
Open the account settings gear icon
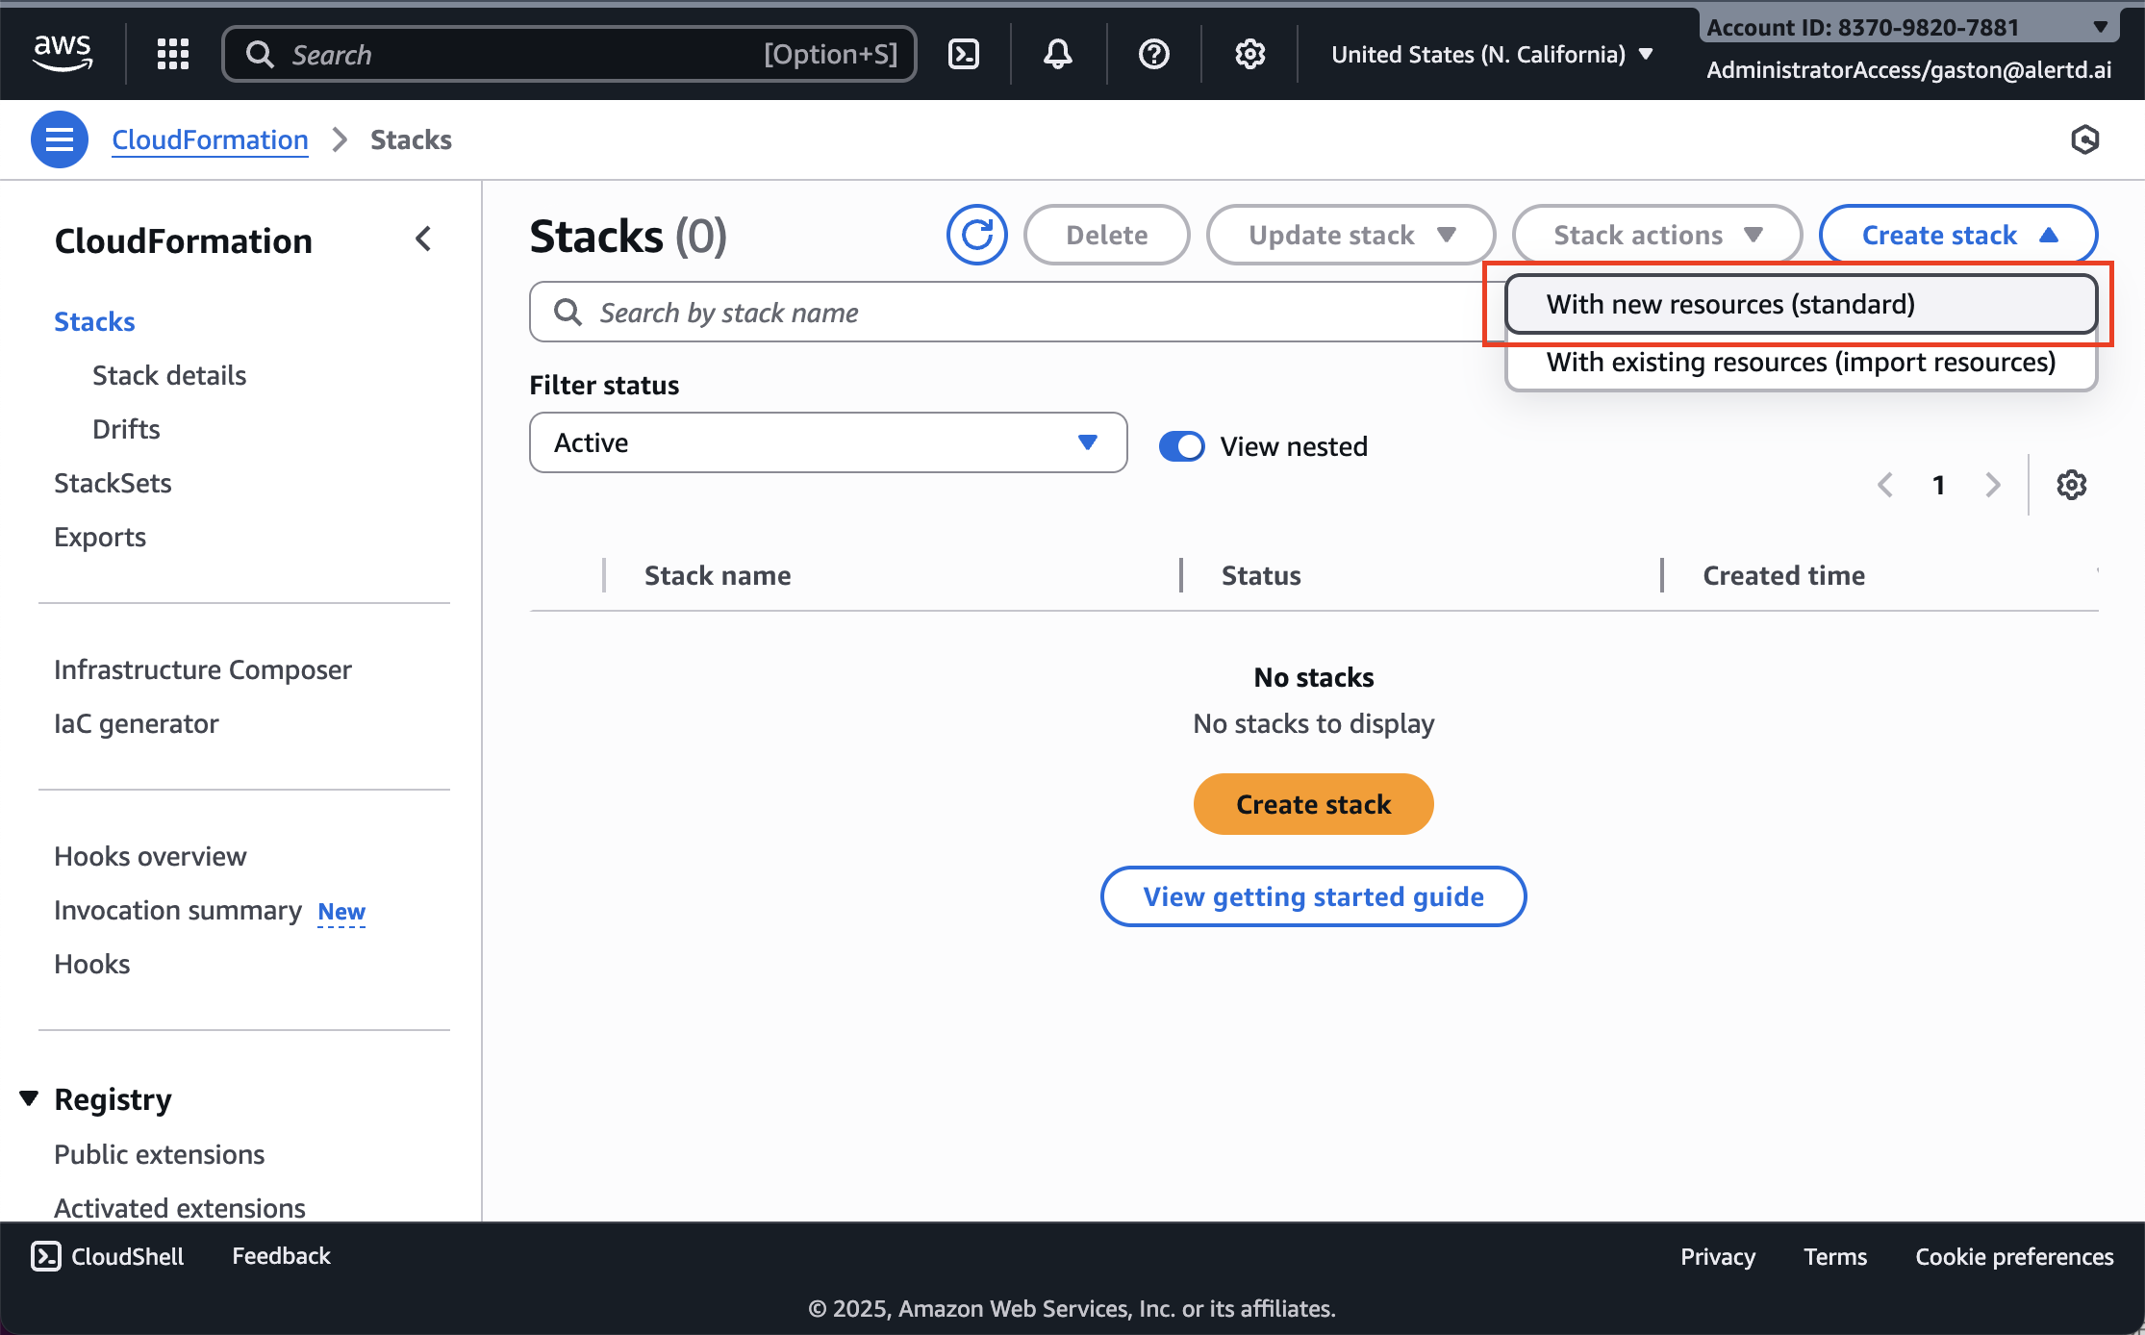(1249, 54)
